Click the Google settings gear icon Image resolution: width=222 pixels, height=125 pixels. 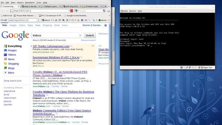(105, 25)
